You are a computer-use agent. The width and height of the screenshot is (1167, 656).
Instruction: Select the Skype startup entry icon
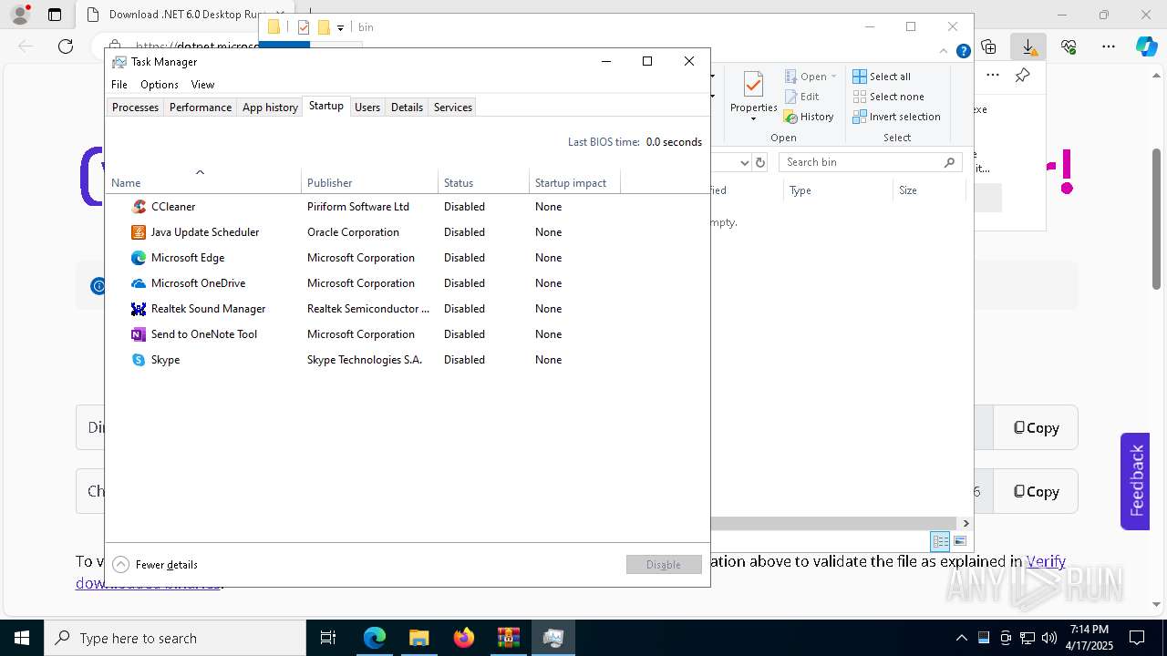pos(139,360)
